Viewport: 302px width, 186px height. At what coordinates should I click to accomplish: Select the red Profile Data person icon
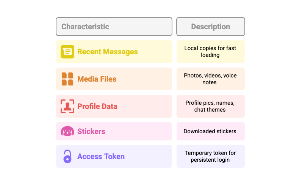click(67, 106)
